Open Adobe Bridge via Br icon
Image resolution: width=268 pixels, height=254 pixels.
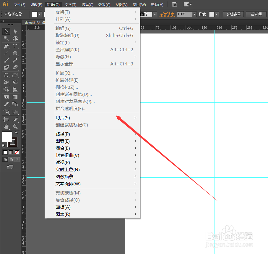[175, 5]
